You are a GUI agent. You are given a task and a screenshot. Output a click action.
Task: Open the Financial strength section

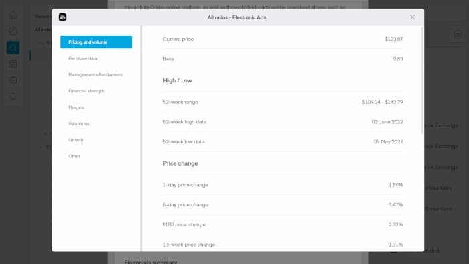86,91
